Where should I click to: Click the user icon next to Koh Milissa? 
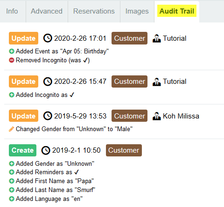pyautogui.click(x=157, y=116)
